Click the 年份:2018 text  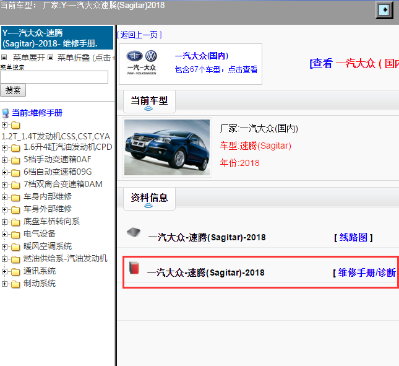click(x=239, y=163)
